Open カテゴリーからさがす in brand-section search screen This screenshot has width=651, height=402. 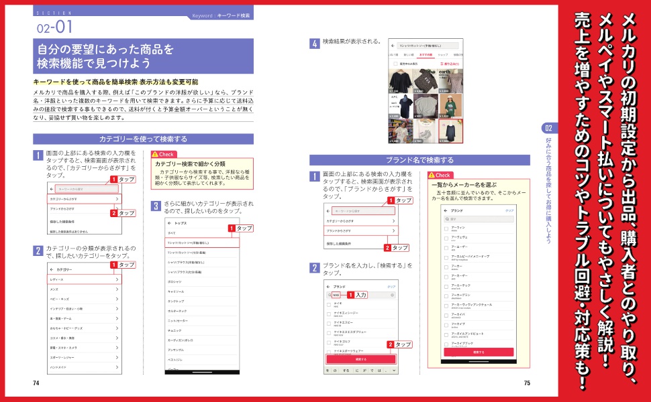click(x=360, y=221)
